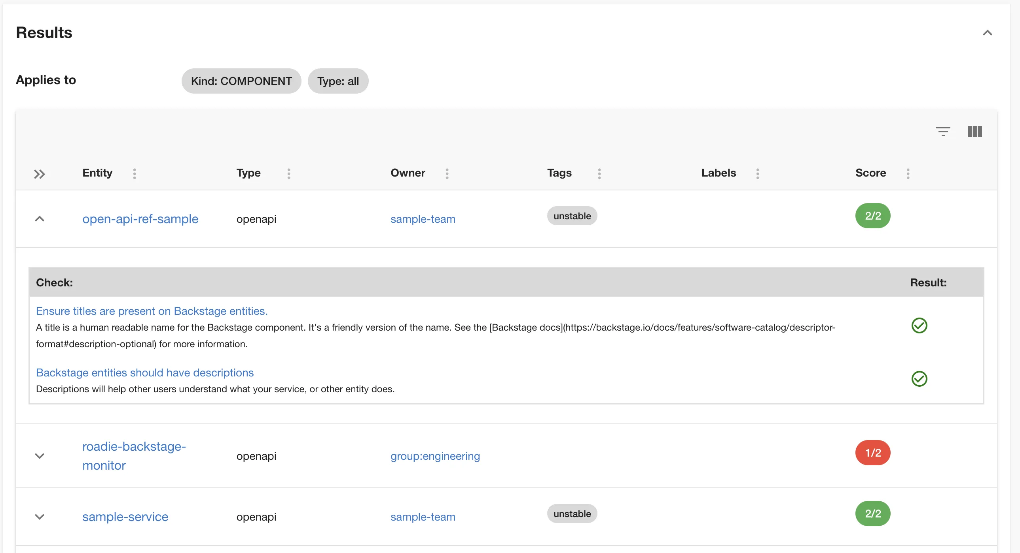Open the group:engineering owner link
1020x553 pixels.
coord(435,456)
